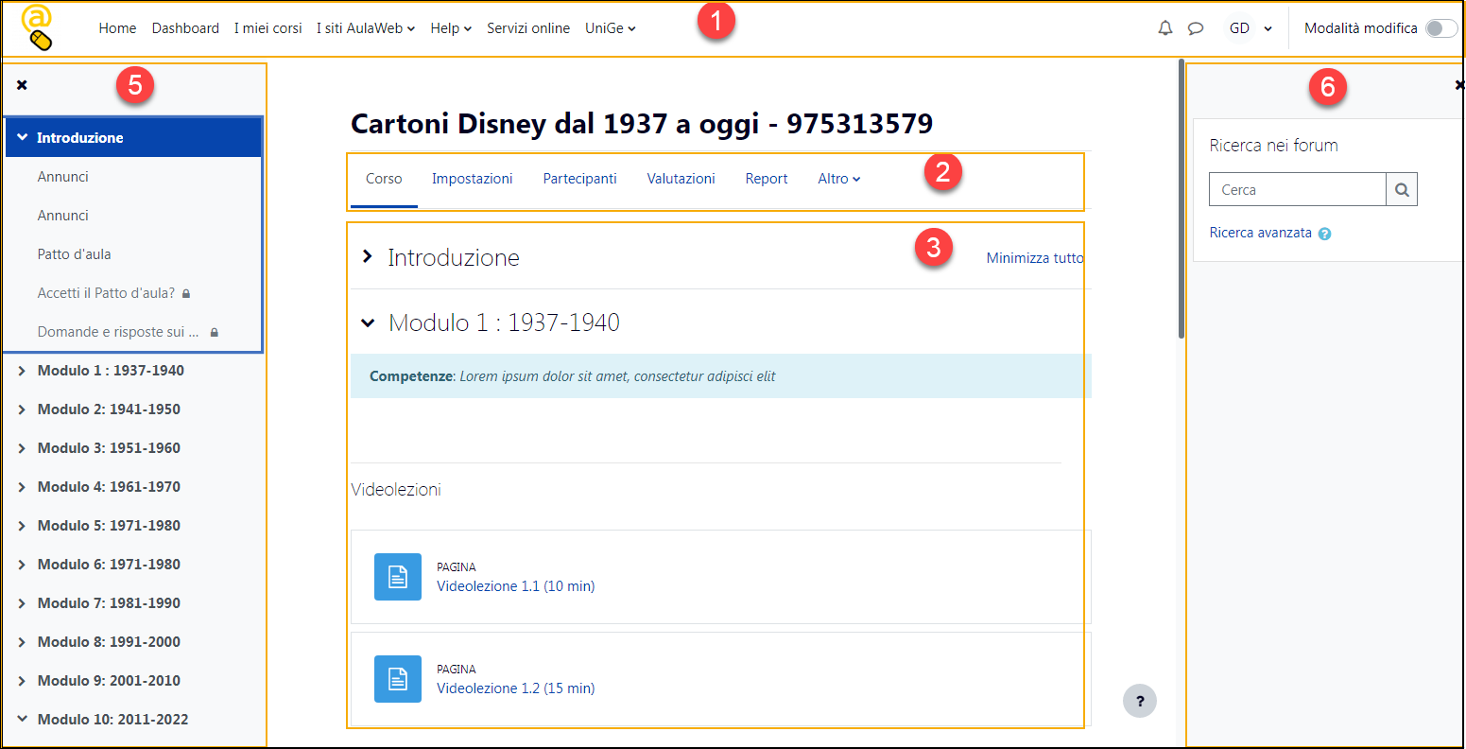Open I miei corsi in navigation
Viewport: 1466px width, 749px height.
(268, 28)
